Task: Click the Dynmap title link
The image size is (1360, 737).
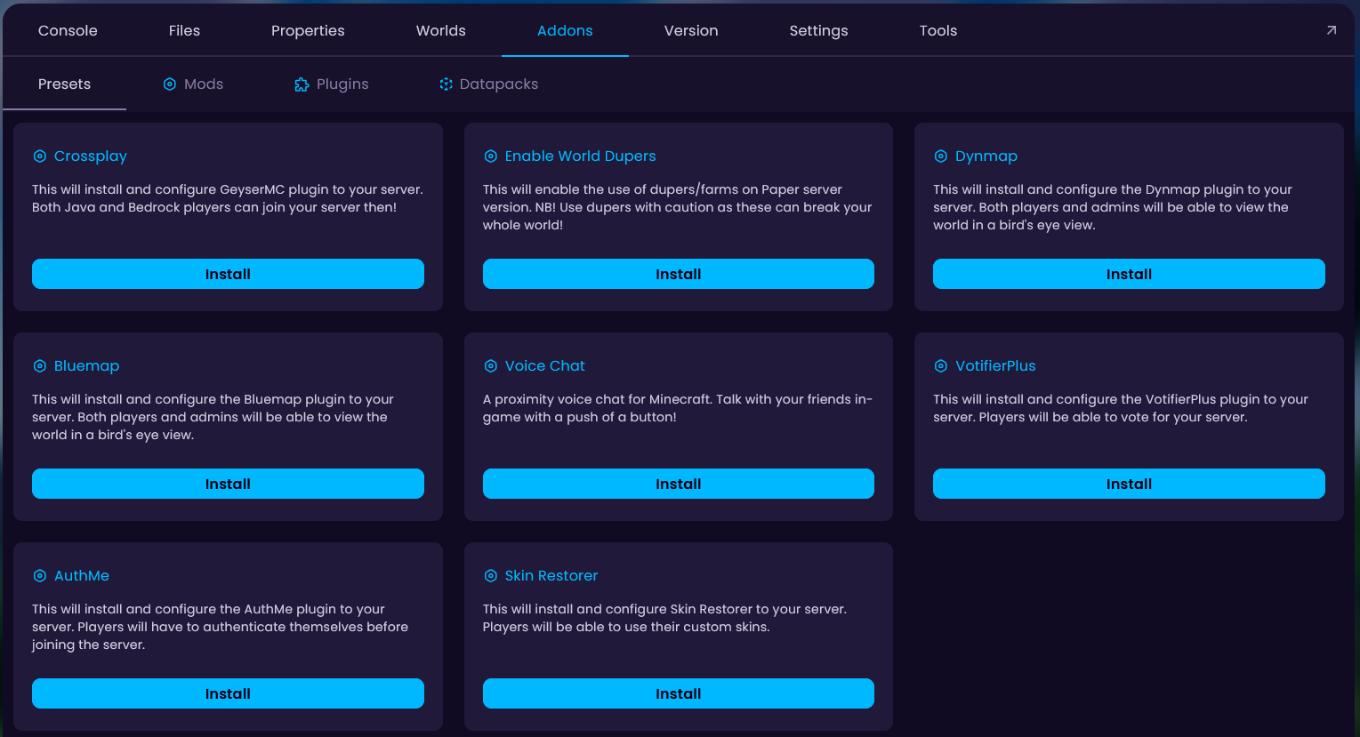Action: [x=986, y=156]
